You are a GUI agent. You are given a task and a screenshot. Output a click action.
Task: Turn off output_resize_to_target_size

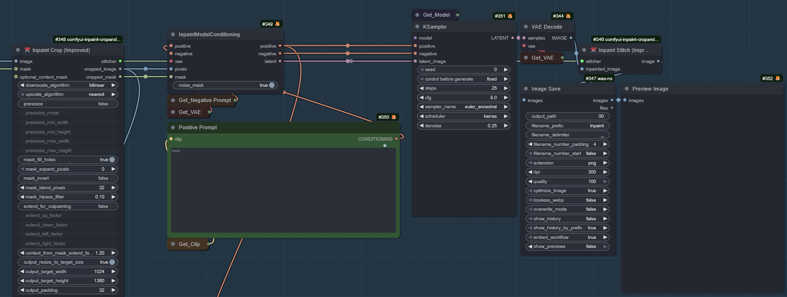112,262
